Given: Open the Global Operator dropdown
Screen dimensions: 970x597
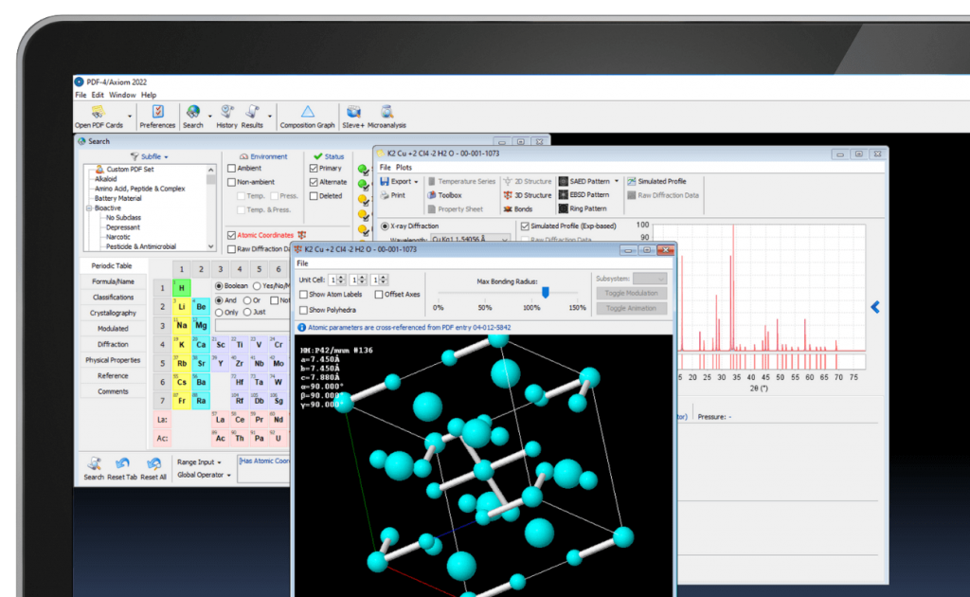Looking at the screenshot, I should point(204,475).
